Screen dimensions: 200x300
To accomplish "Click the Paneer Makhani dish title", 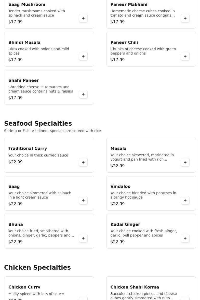I will (x=129, y=5).
